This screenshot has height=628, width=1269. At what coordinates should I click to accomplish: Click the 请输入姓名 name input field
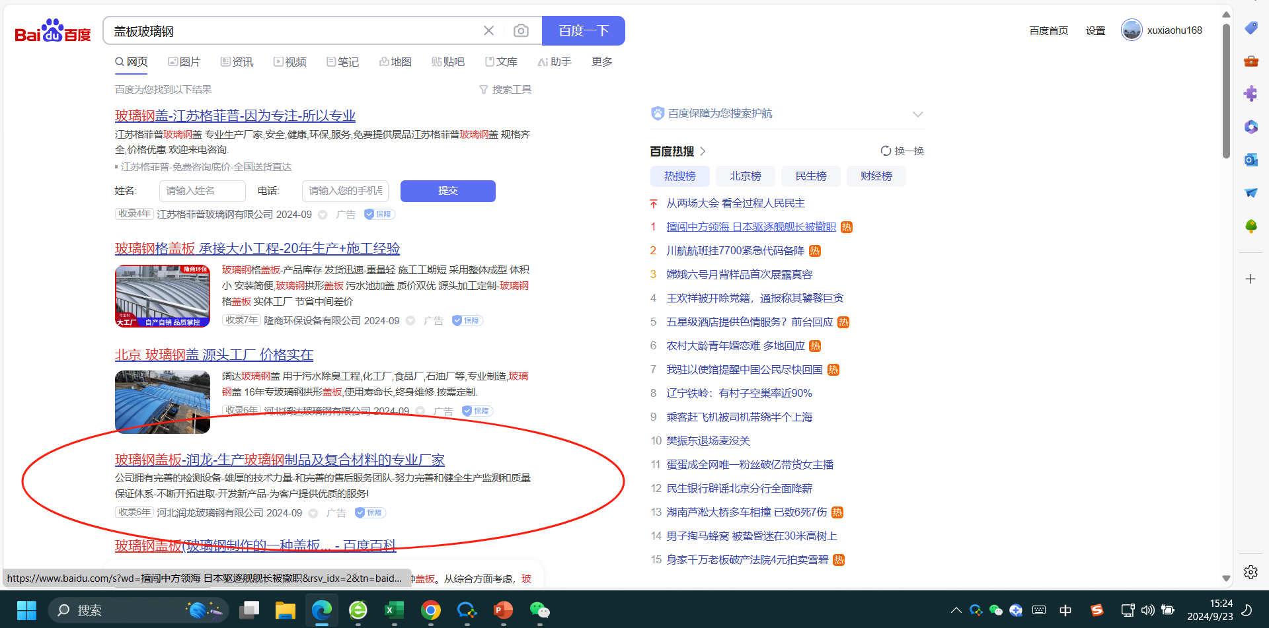coord(202,191)
